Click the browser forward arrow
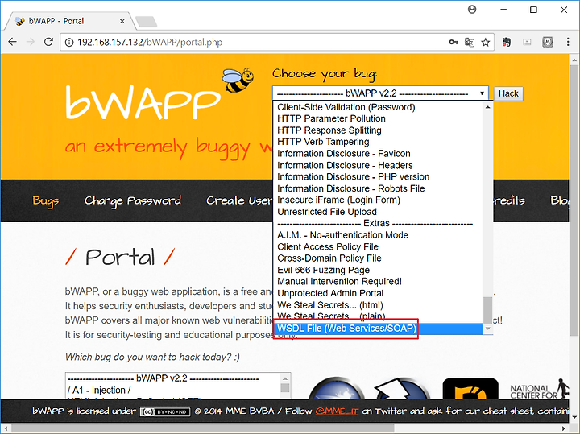This screenshot has width=580, height=434. [x=31, y=42]
